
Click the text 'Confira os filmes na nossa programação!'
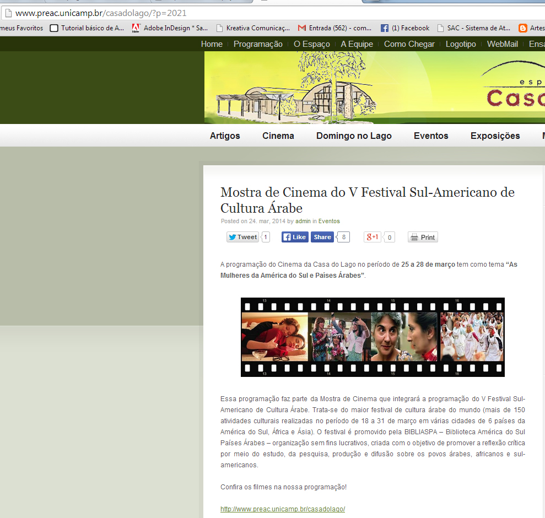coord(283,487)
